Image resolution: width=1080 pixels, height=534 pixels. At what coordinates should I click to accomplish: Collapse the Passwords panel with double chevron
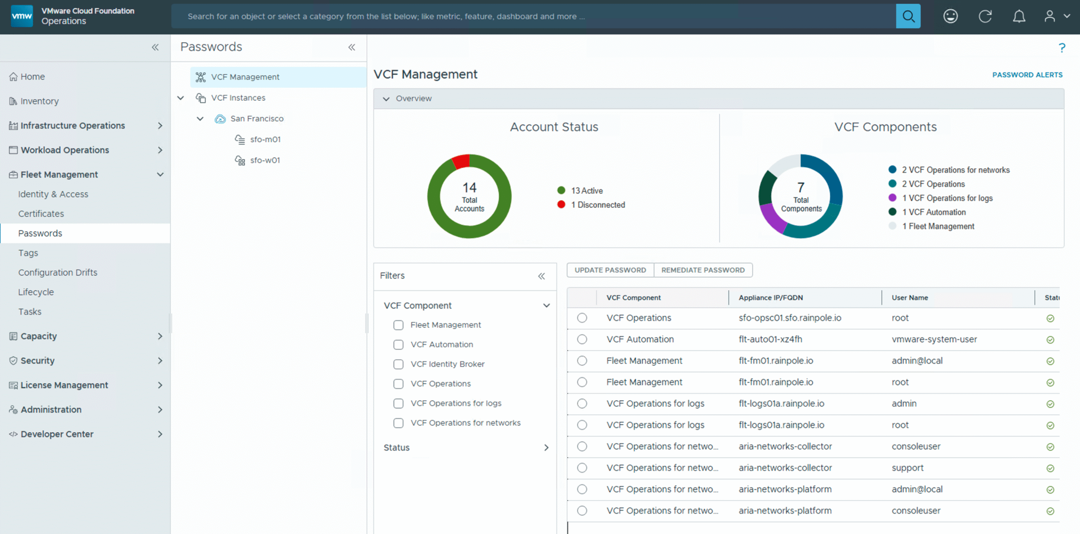(351, 47)
